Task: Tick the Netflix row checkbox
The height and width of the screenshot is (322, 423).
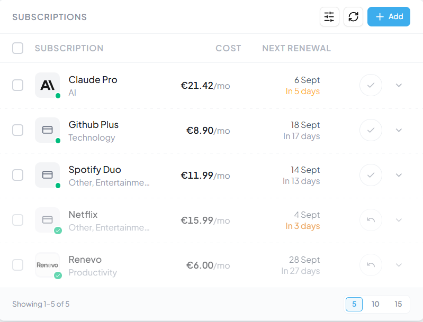Action: (x=18, y=220)
